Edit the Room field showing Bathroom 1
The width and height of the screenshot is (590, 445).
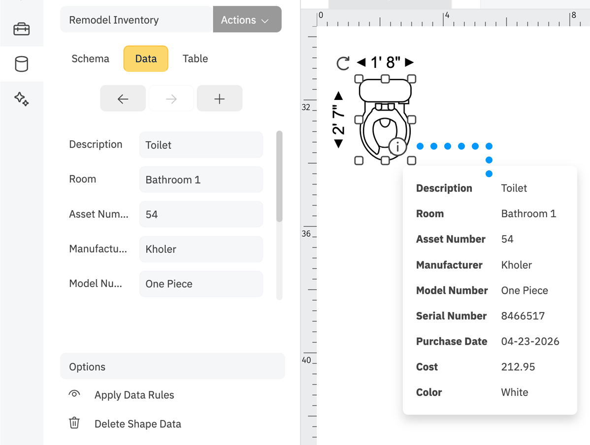click(x=201, y=179)
